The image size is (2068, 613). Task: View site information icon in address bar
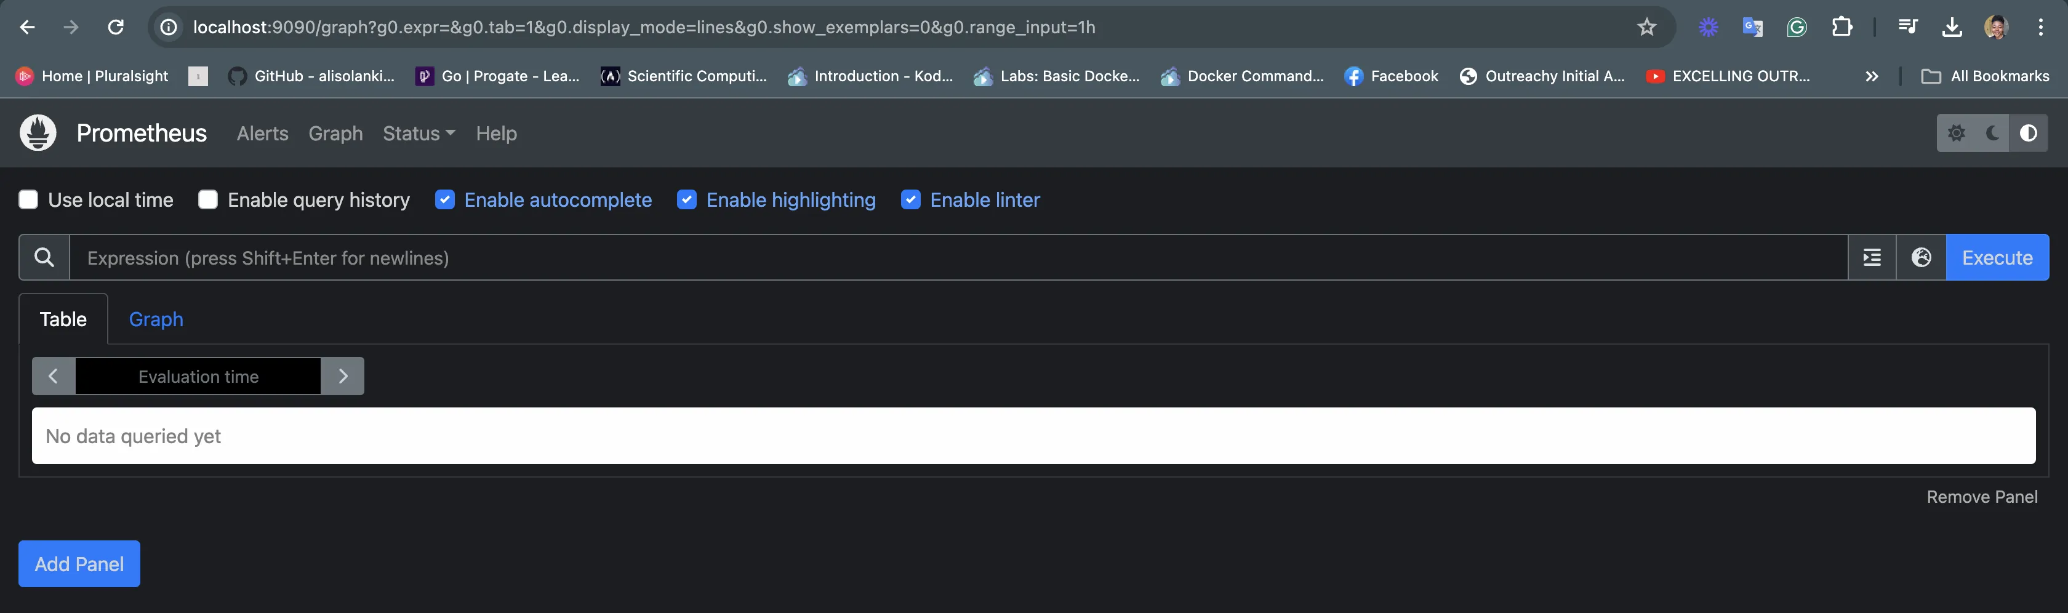coord(169,27)
